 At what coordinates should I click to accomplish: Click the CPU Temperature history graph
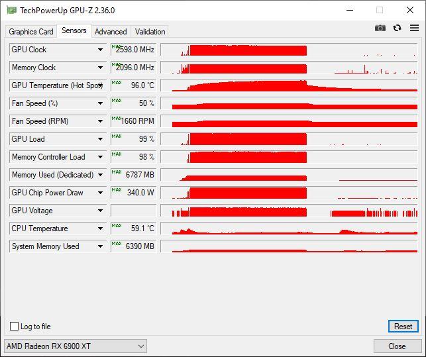(x=289, y=229)
